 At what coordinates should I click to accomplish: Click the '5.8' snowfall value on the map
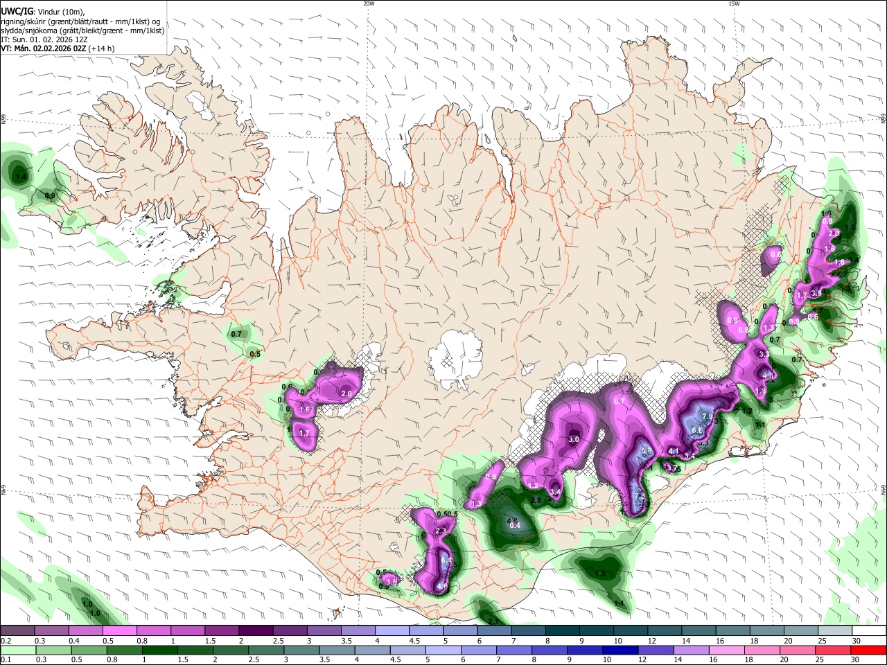[x=647, y=450]
